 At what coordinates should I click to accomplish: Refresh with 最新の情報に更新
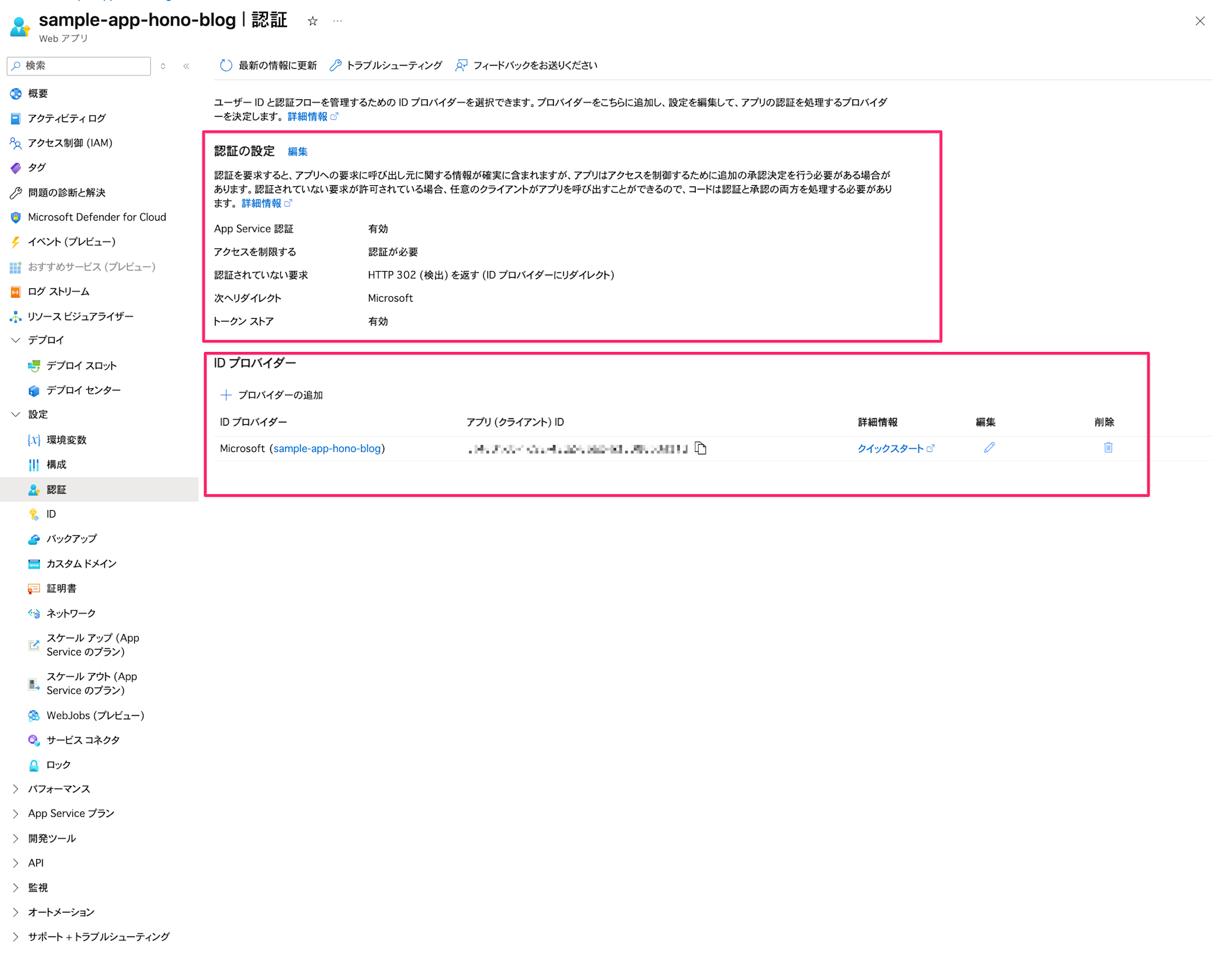tap(268, 65)
